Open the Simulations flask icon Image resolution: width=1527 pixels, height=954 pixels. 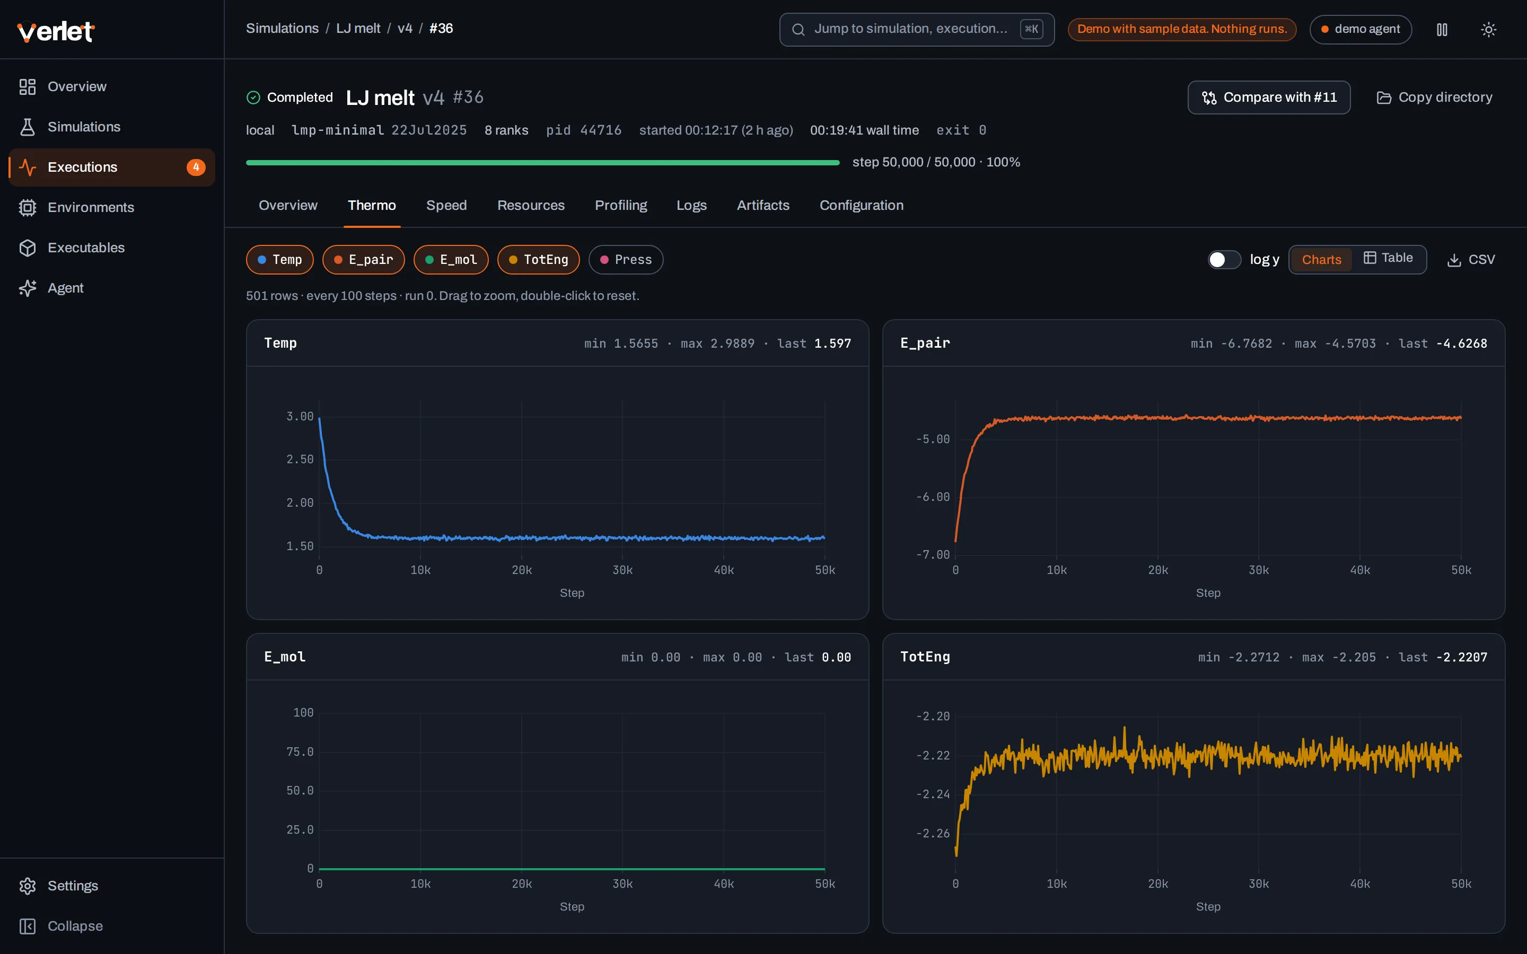(x=27, y=127)
